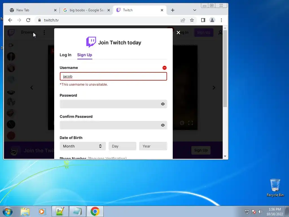Click the browser forward arrow
289x217 pixels.
pos(19,20)
